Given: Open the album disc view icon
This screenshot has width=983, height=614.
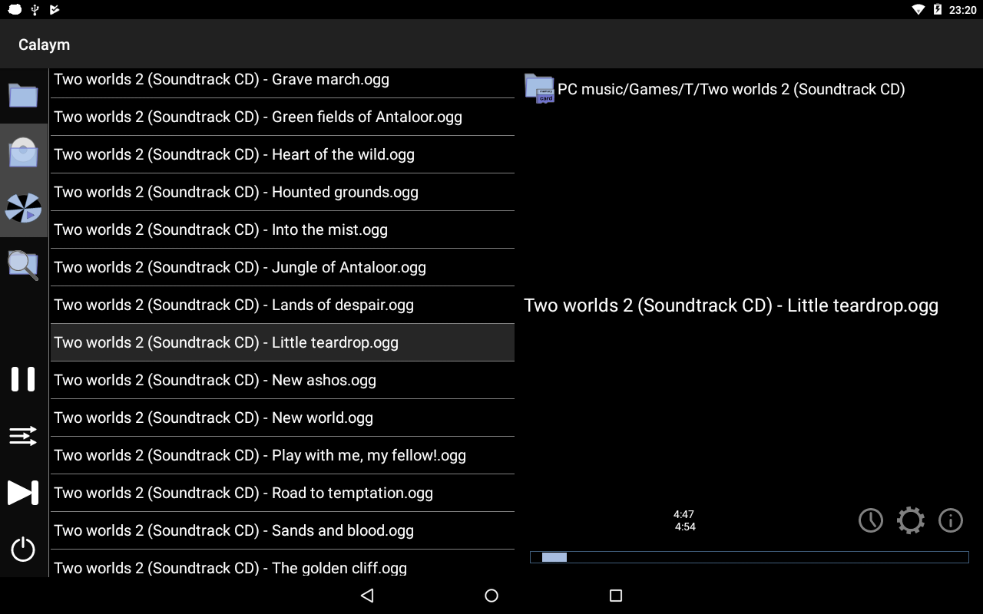Looking at the screenshot, I should click(23, 152).
